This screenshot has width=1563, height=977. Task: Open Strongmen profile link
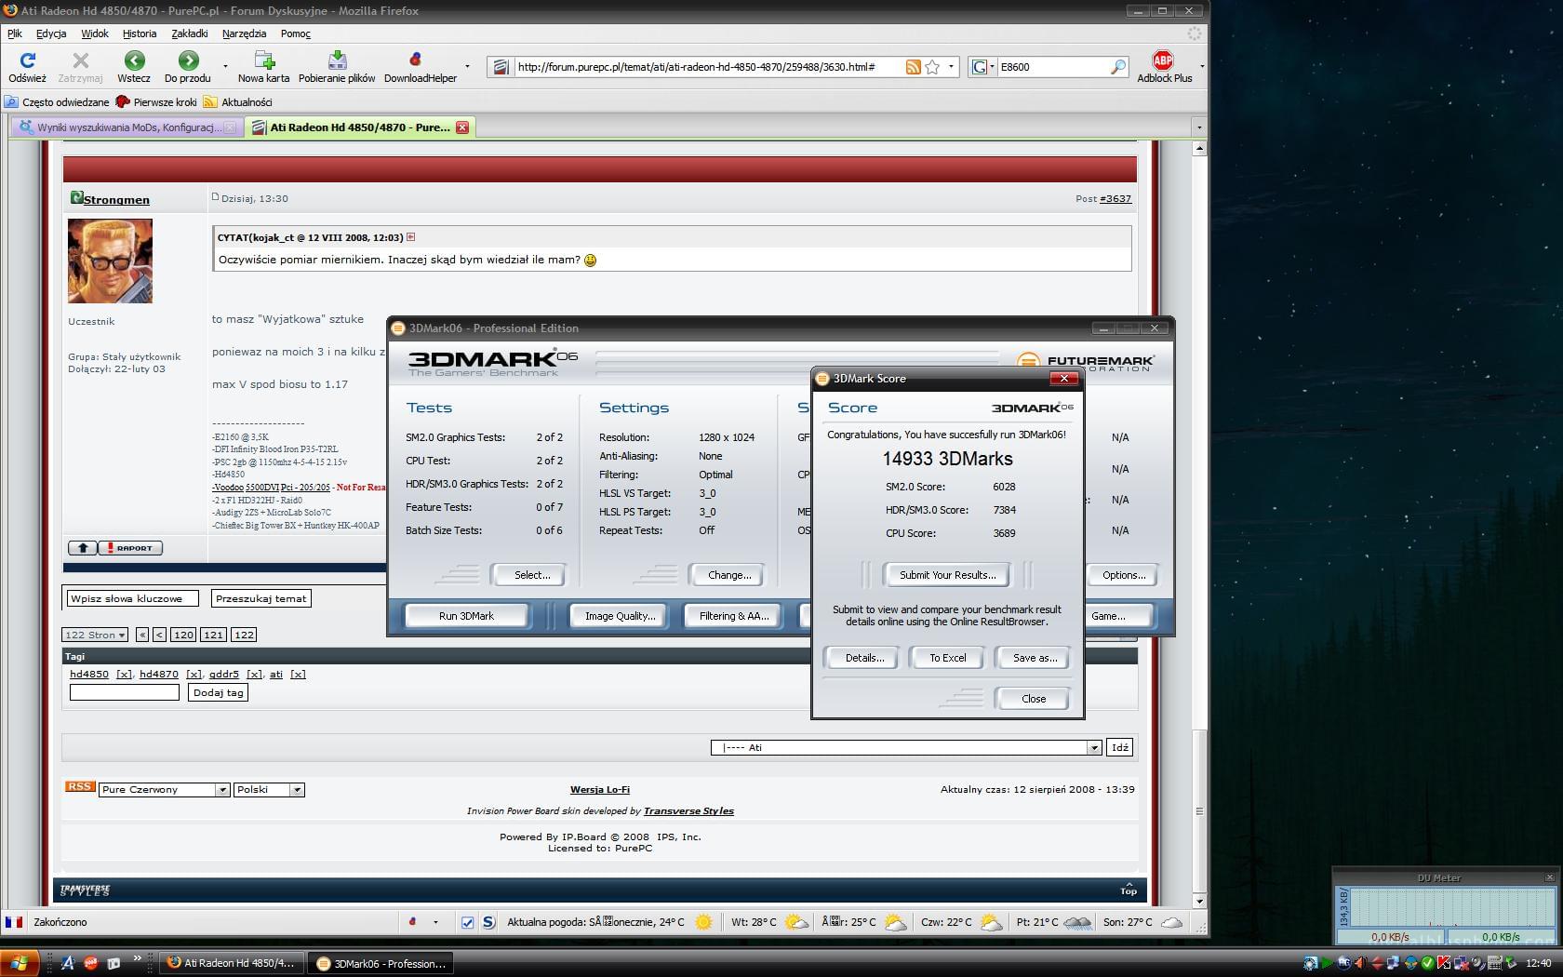[x=116, y=199]
